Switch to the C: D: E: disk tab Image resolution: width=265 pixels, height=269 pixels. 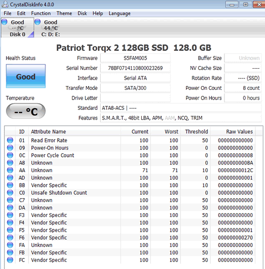pyautogui.click(x=47, y=28)
